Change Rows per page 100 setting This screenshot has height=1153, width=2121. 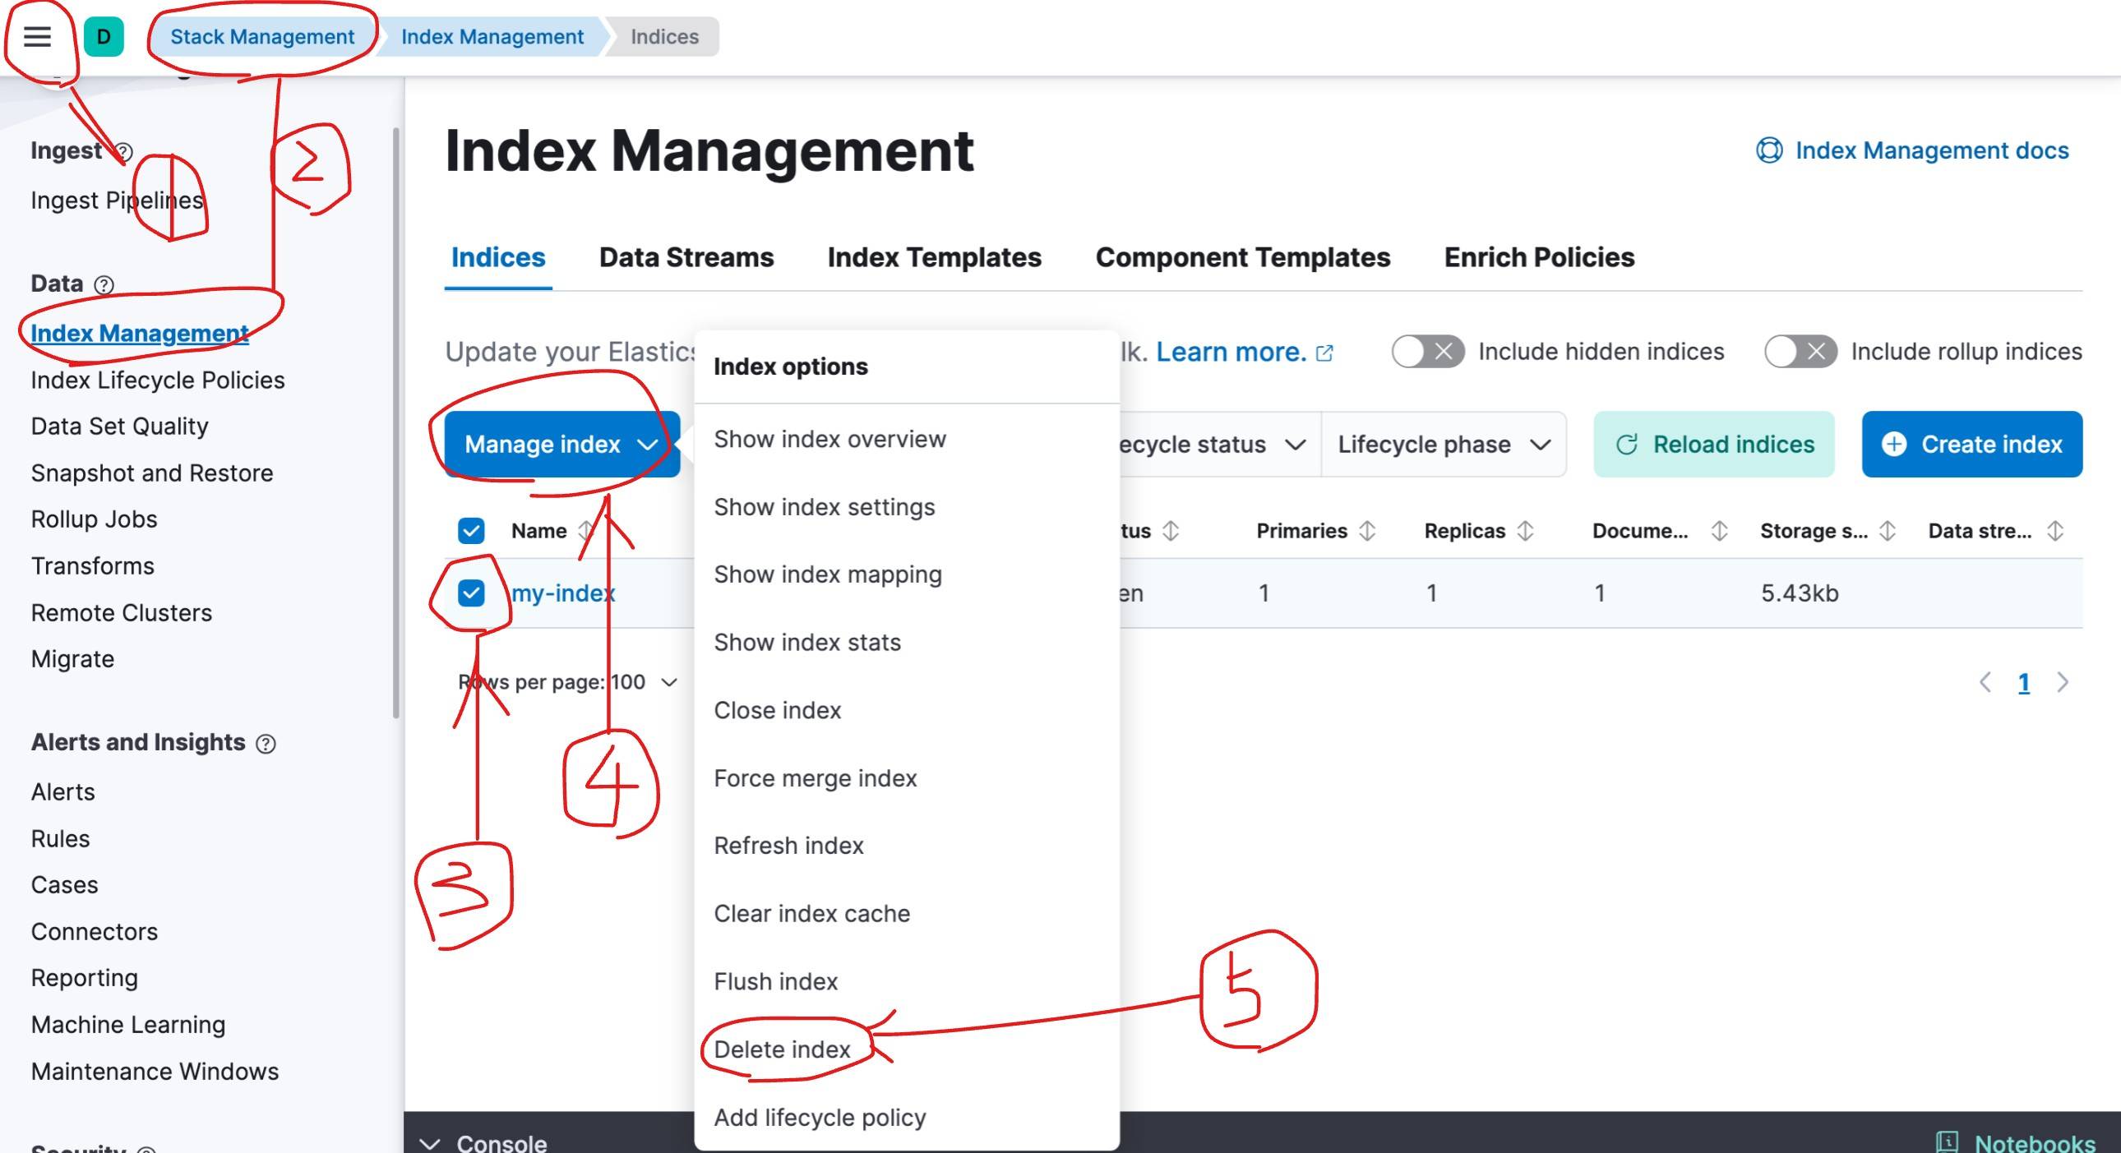pos(568,682)
